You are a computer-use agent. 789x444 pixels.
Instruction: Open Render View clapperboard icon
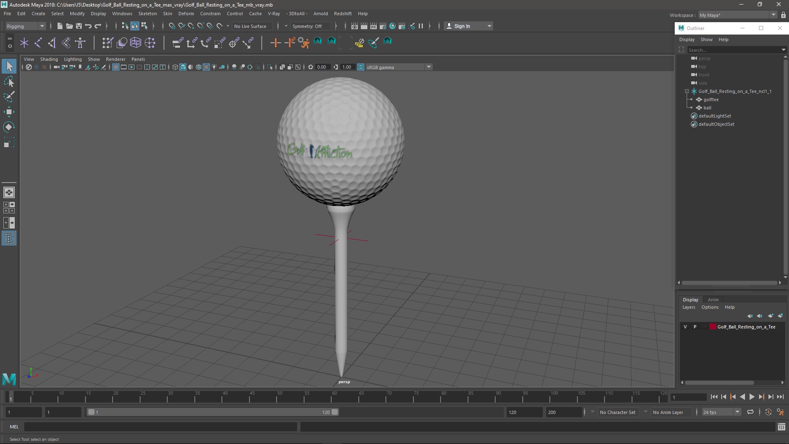coord(355,26)
